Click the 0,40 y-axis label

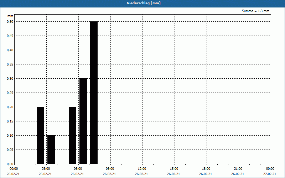(x=10, y=50)
